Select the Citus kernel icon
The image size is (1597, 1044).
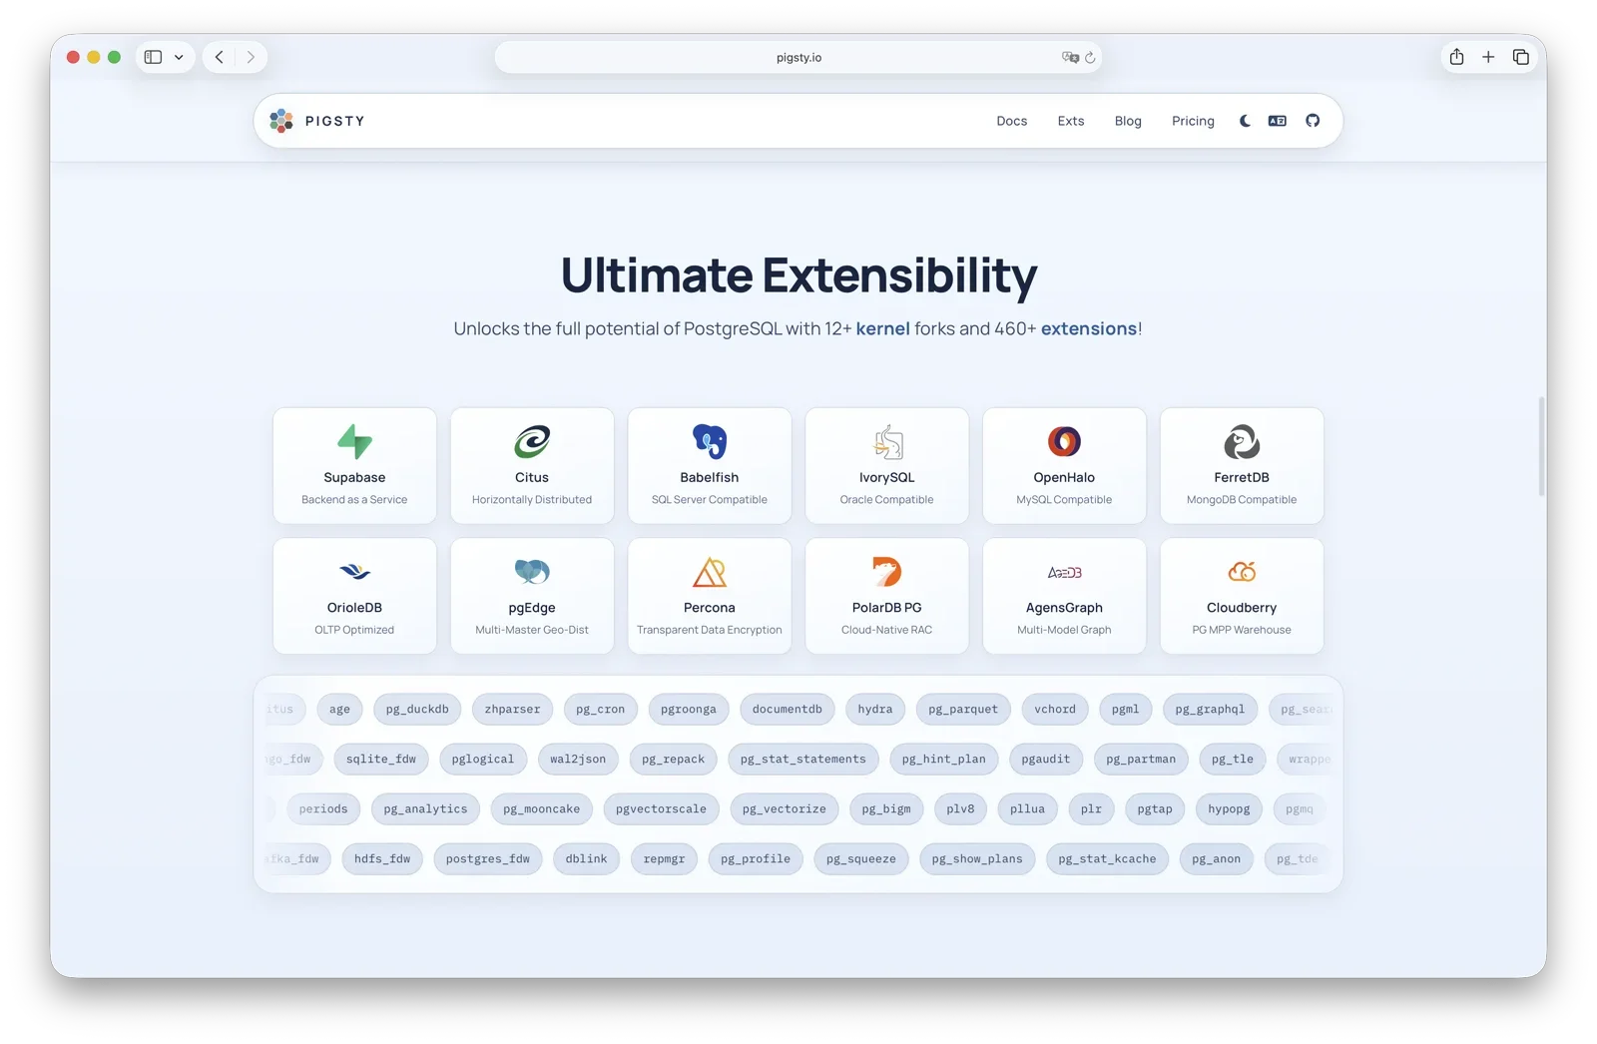pos(531,442)
